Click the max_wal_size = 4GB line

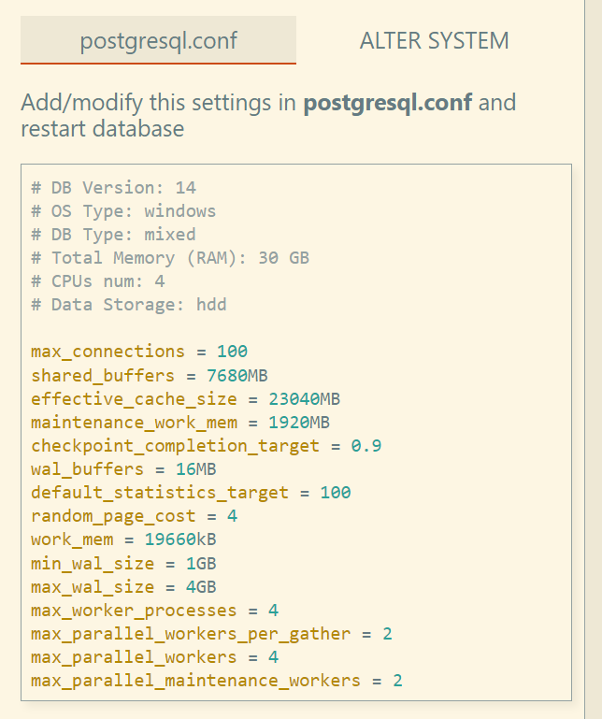click(x=122, y=586)
